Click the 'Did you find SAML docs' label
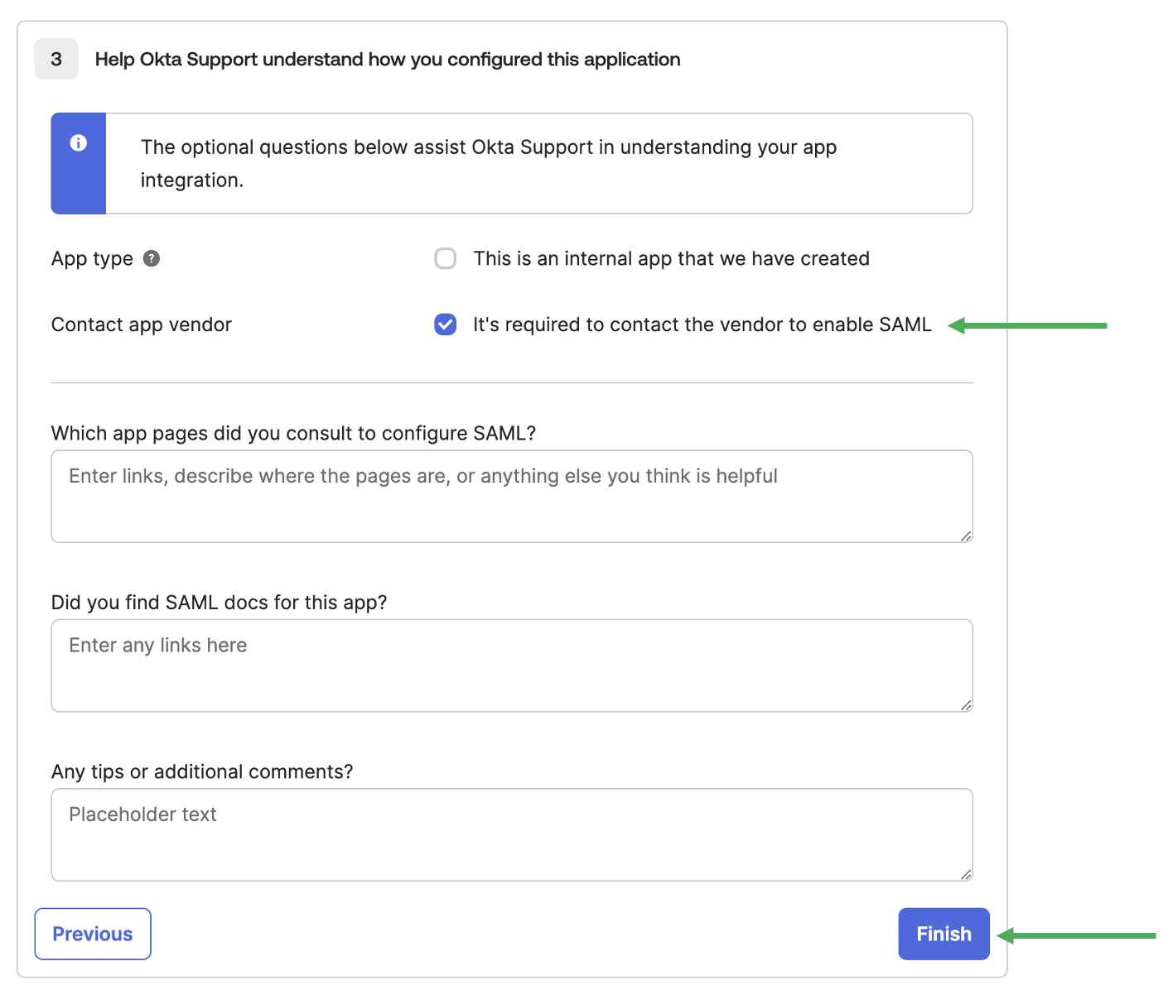 pyautogui.click(x=219, y=602)
